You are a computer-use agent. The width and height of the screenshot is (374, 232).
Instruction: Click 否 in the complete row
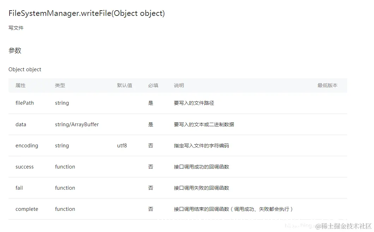click(x=151, y=209)
